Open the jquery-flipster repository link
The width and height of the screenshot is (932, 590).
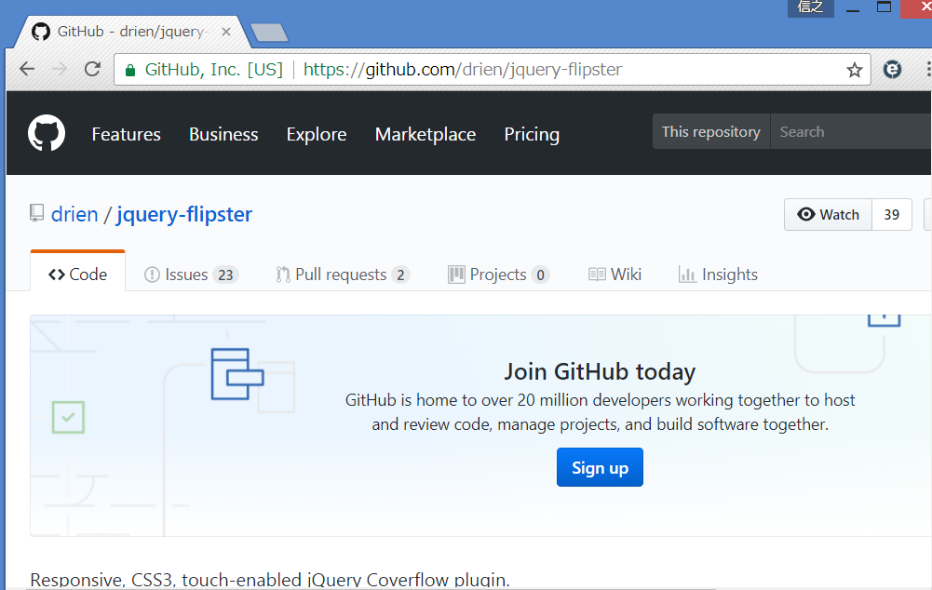coord(184,214)
